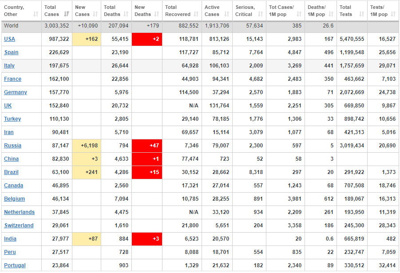Open the Netherlands country link
The image size is (400, 273).
pyautogui.click(x=20, y=212)
